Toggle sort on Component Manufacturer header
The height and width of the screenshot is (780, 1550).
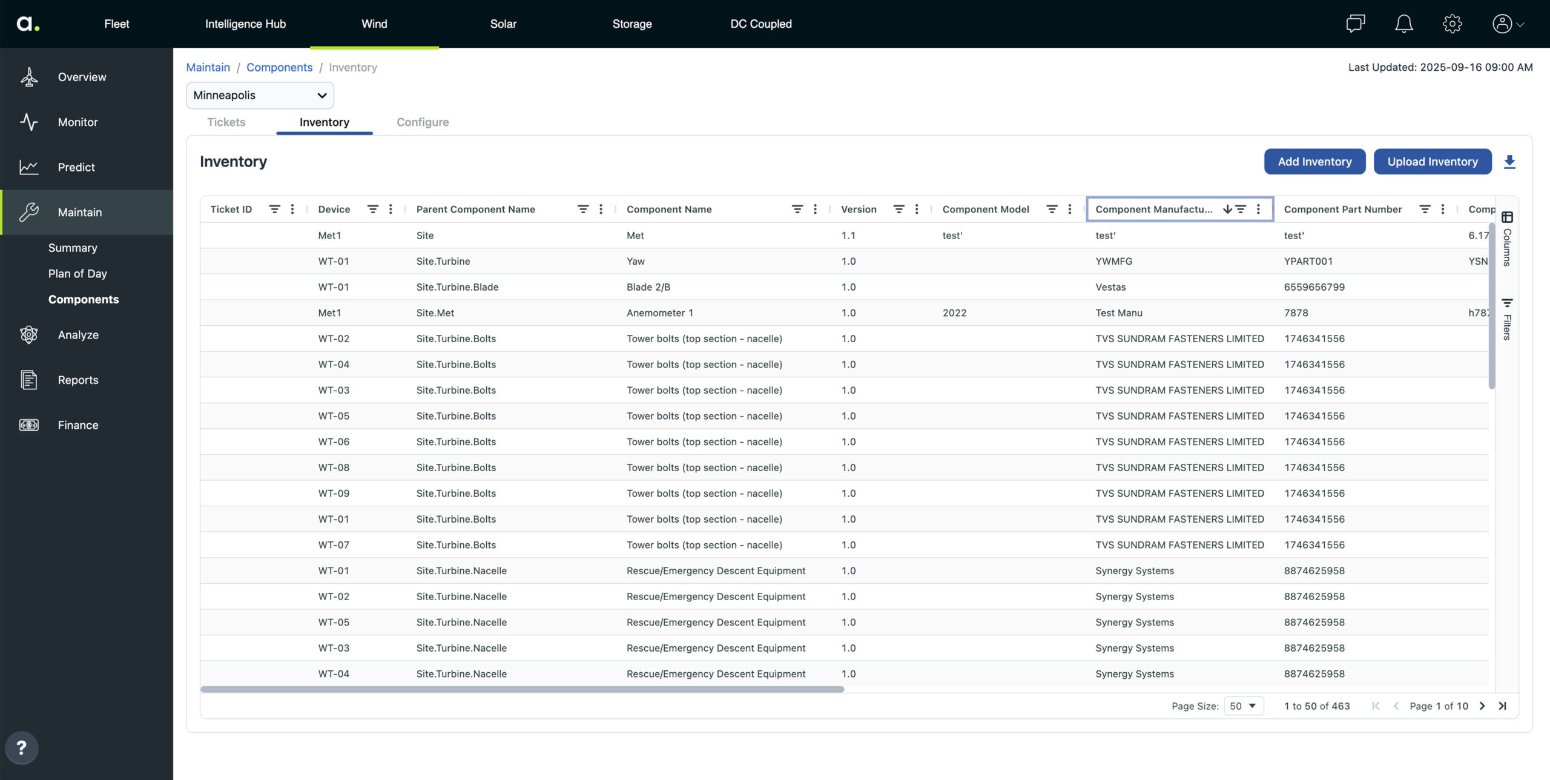1153,209
